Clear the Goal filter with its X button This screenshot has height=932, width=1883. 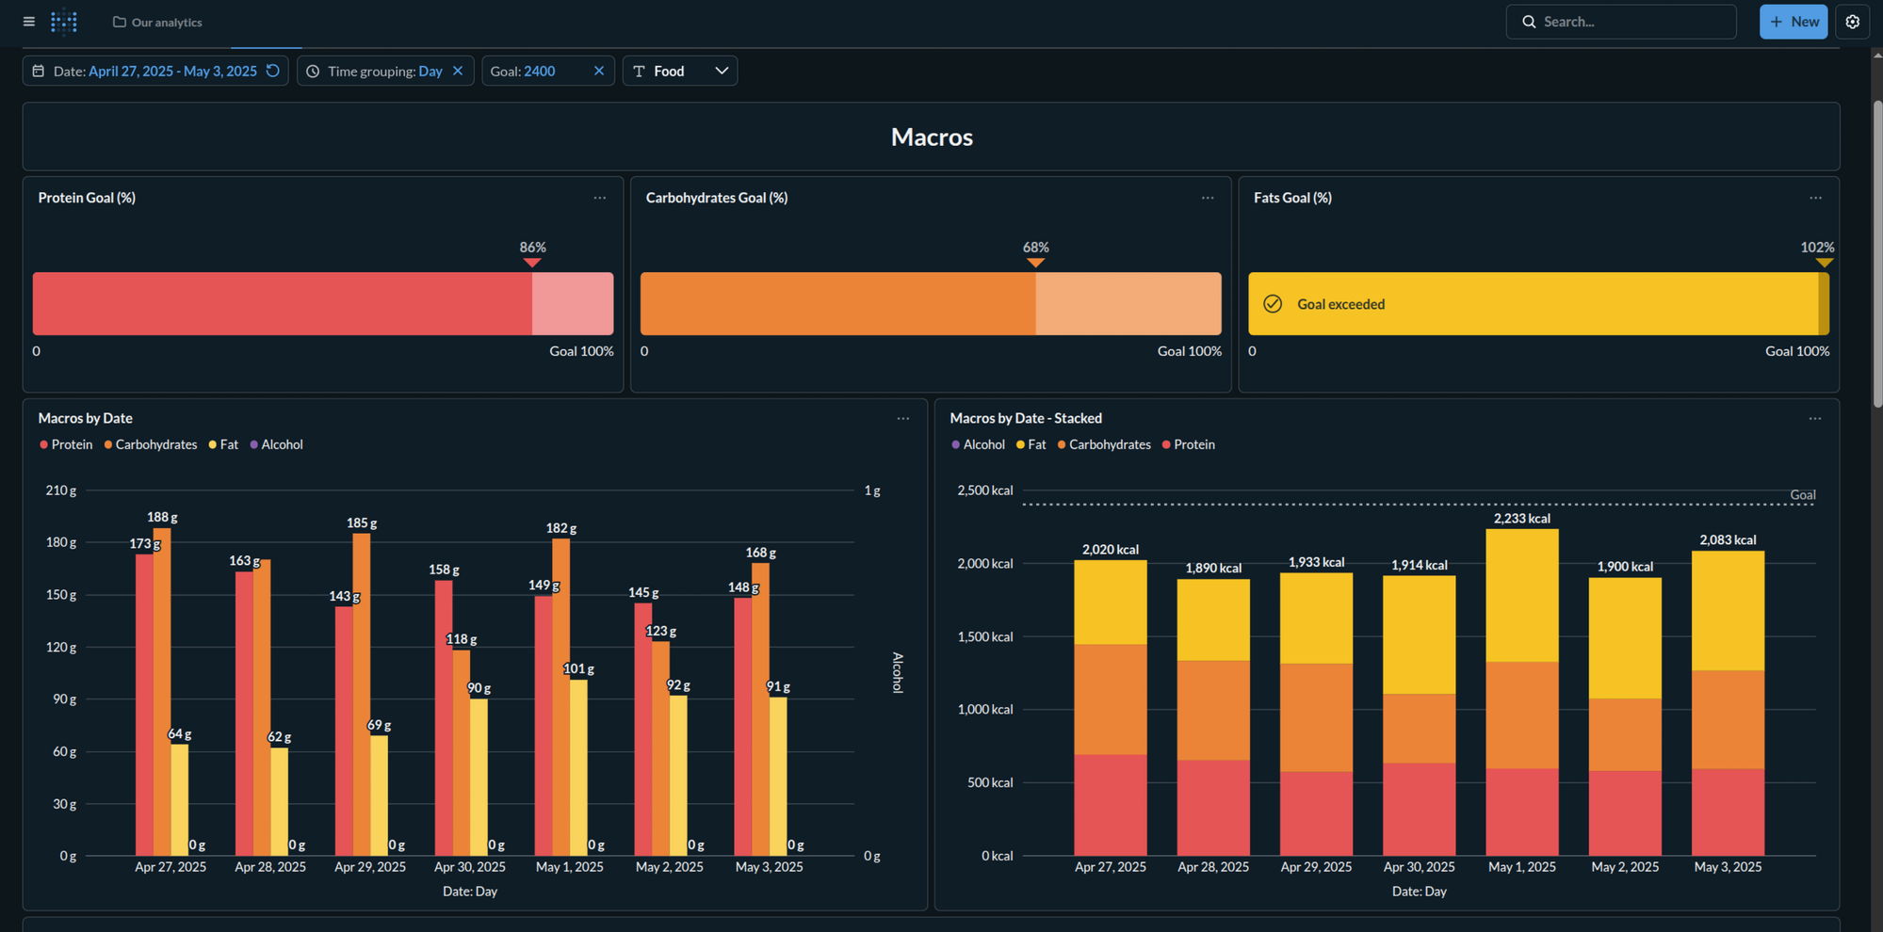coord(599,71)
